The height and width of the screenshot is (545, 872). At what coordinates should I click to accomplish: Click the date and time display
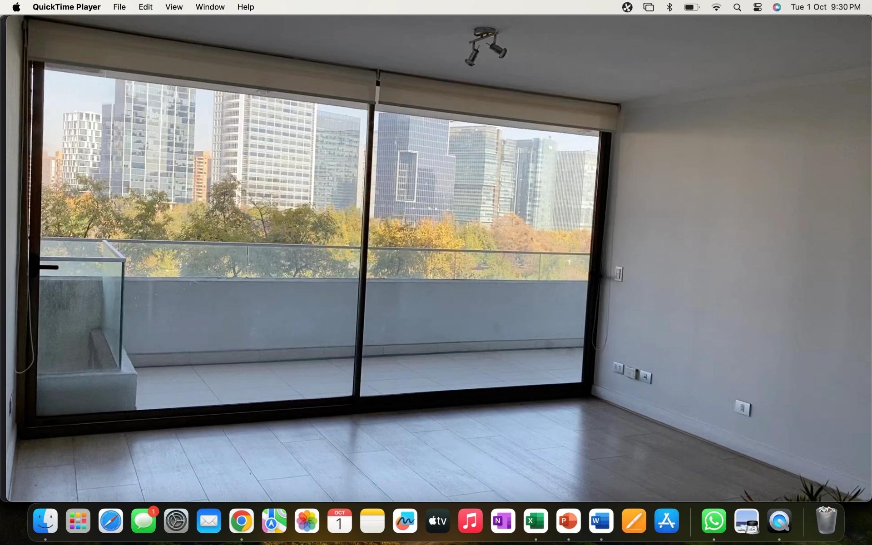click(x=825, y=7)
